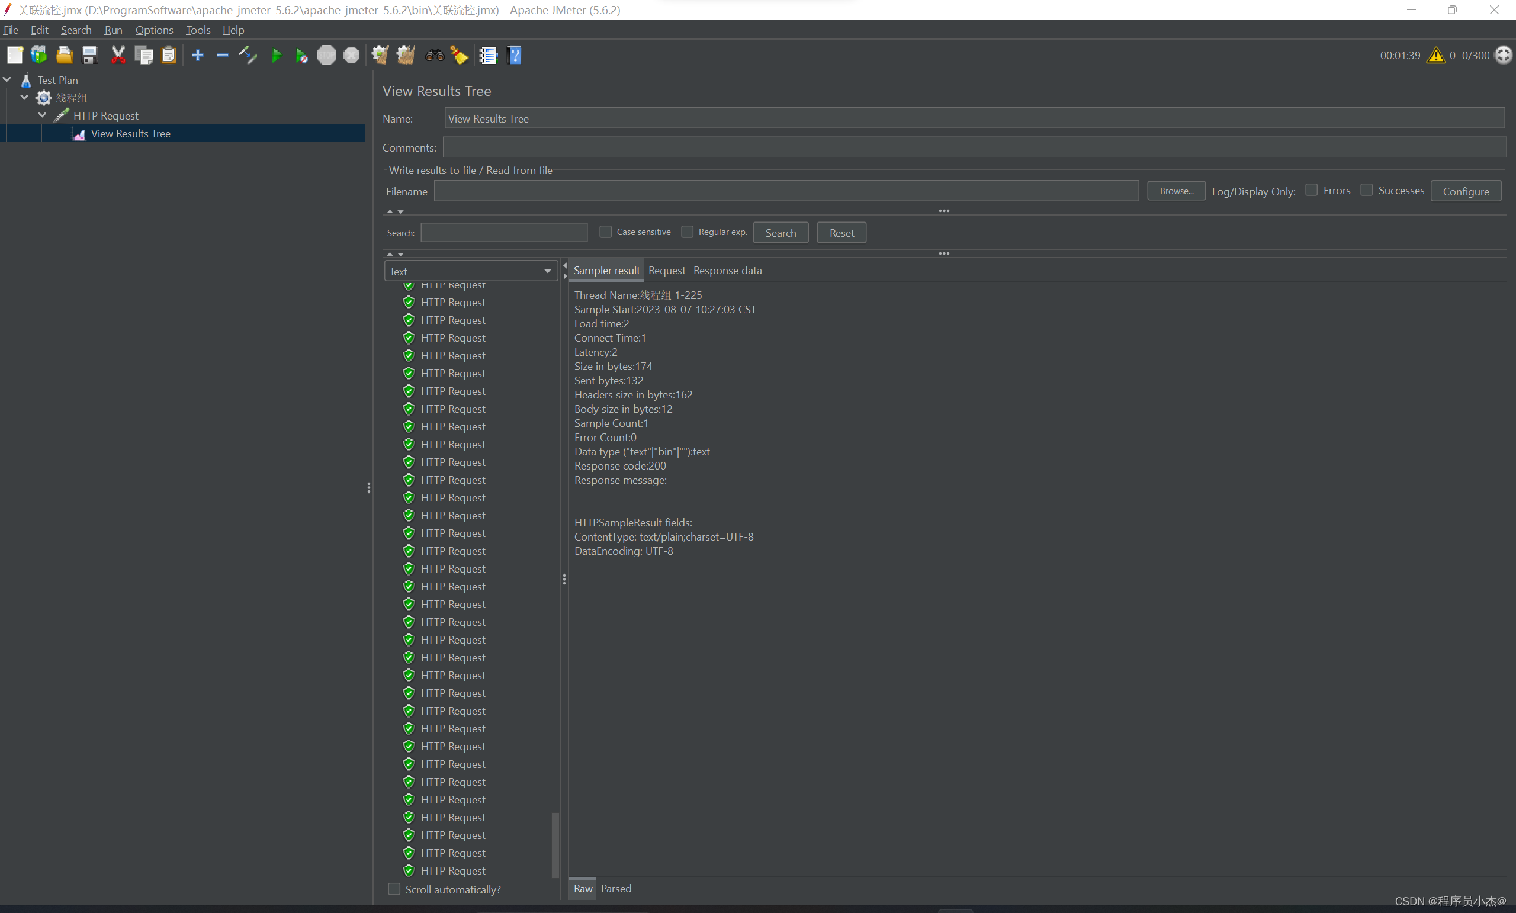This screenshot has width=1516, height=913.
Task: Switch to the Response data tab
Action: (727, 271)
